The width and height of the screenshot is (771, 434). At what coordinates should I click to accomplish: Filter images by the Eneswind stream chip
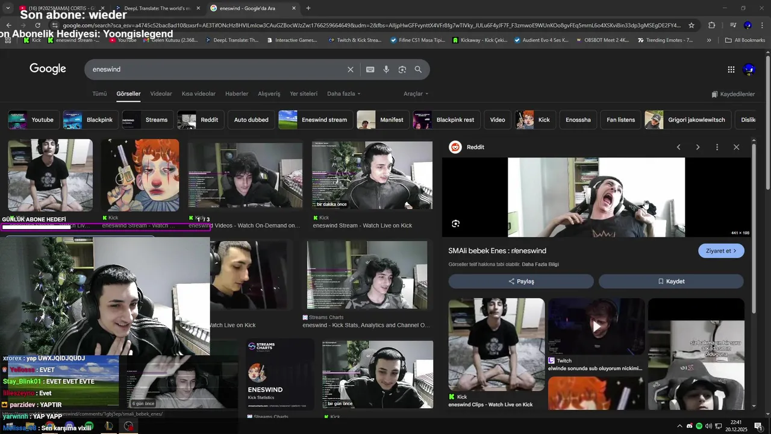[x=316, y=120]
